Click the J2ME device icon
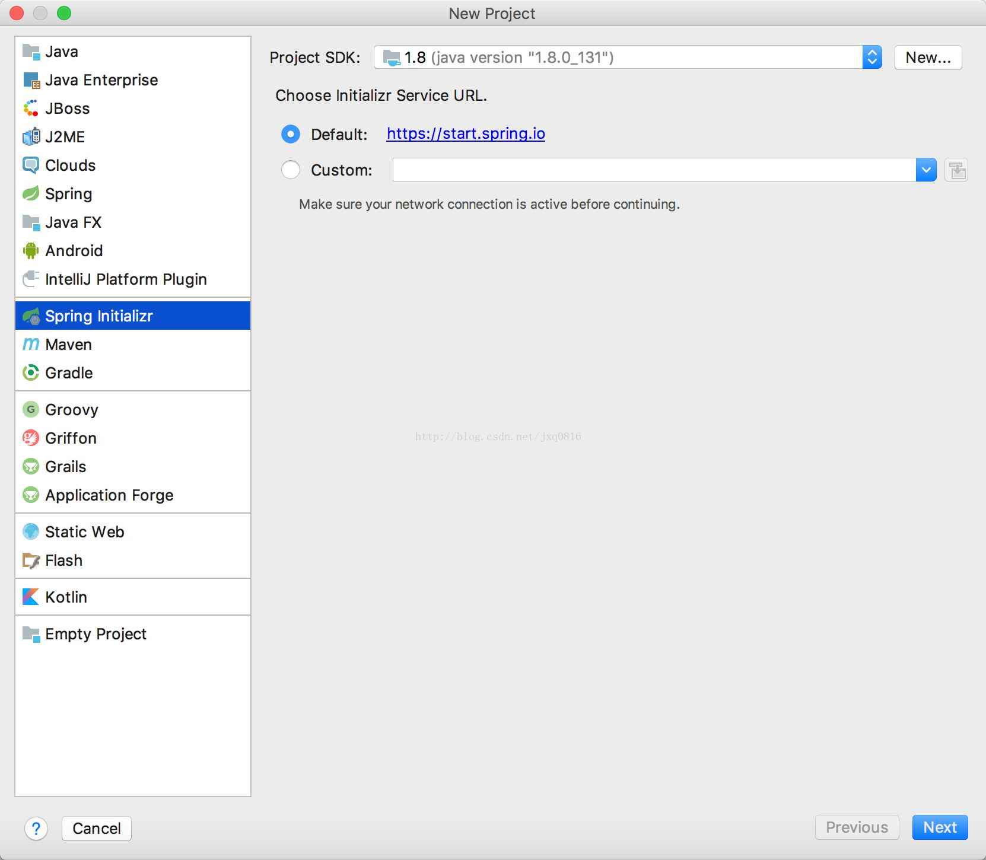The width and height of the screenshot is (986, 860). coord(31,137)
